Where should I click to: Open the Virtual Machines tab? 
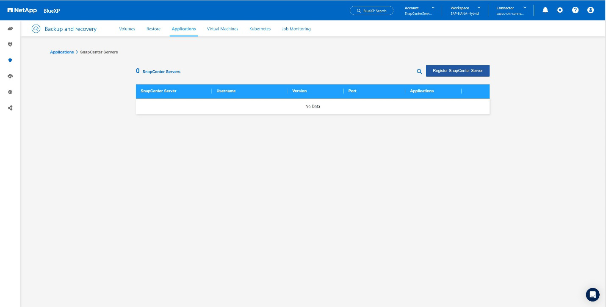(x=222, y=29)
